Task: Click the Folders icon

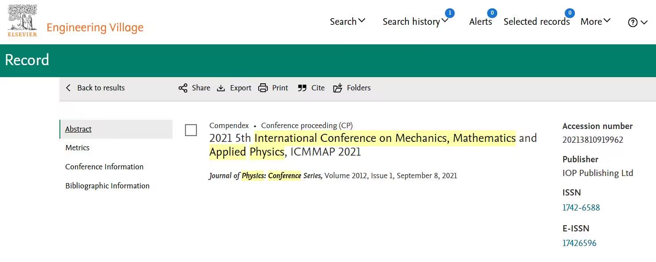Action: [x=338, y=88]
